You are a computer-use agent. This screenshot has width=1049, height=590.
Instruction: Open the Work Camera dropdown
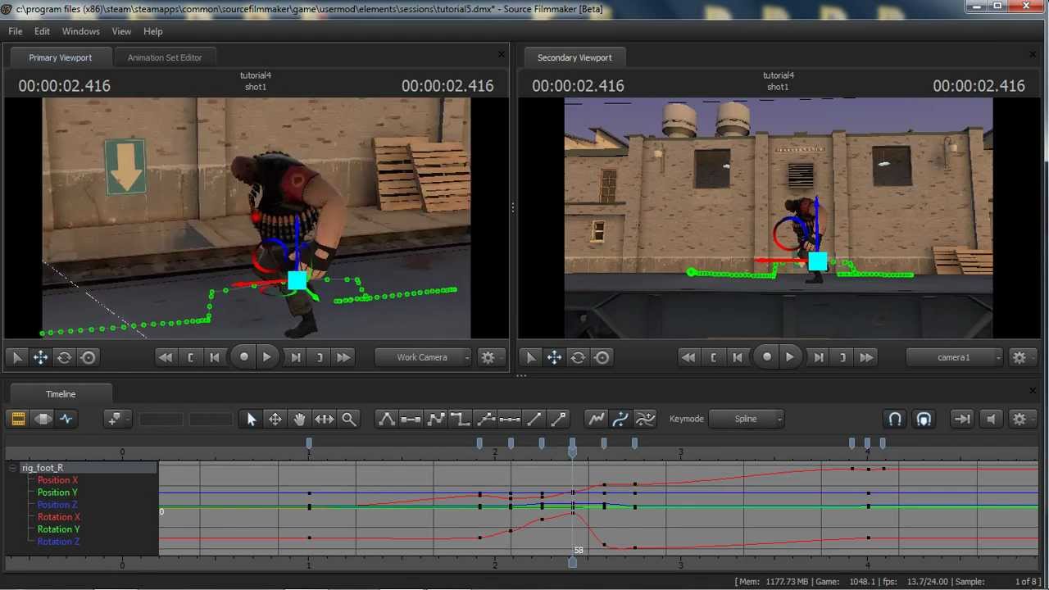coord(423,357)
